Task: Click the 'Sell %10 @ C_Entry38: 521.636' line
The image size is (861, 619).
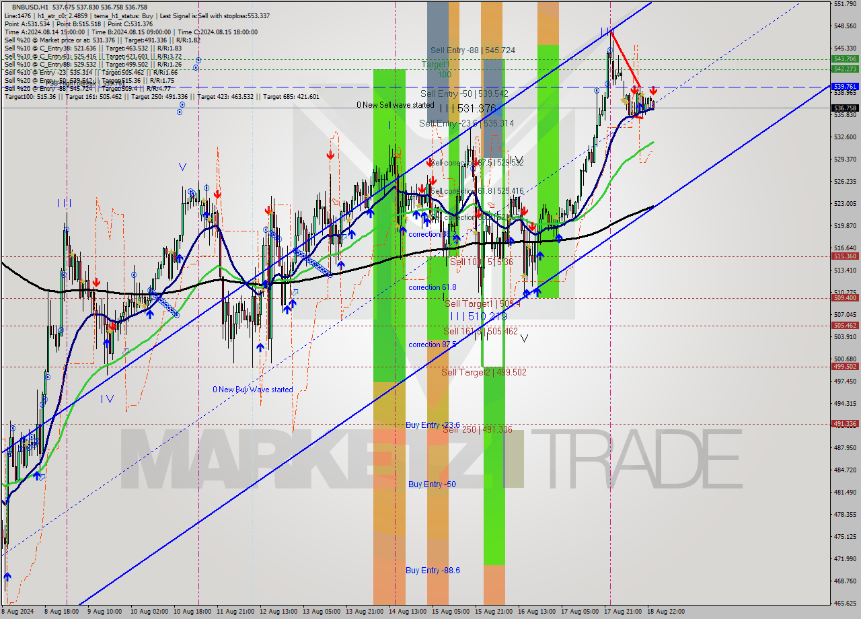Action: tap(93, 48)
